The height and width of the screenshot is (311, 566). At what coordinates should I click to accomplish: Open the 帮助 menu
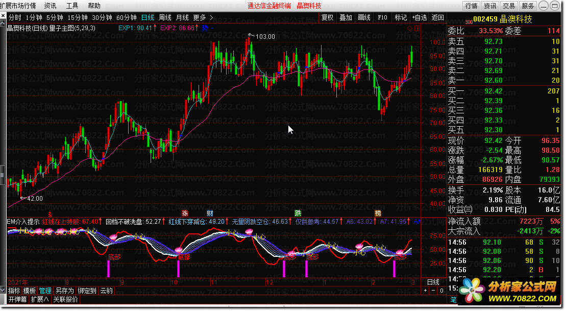(x=94, y=6)
